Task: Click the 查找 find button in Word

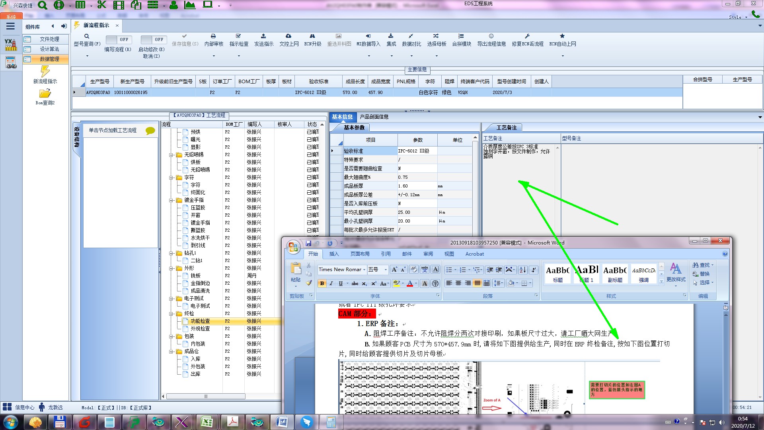Action: point(702,265)
